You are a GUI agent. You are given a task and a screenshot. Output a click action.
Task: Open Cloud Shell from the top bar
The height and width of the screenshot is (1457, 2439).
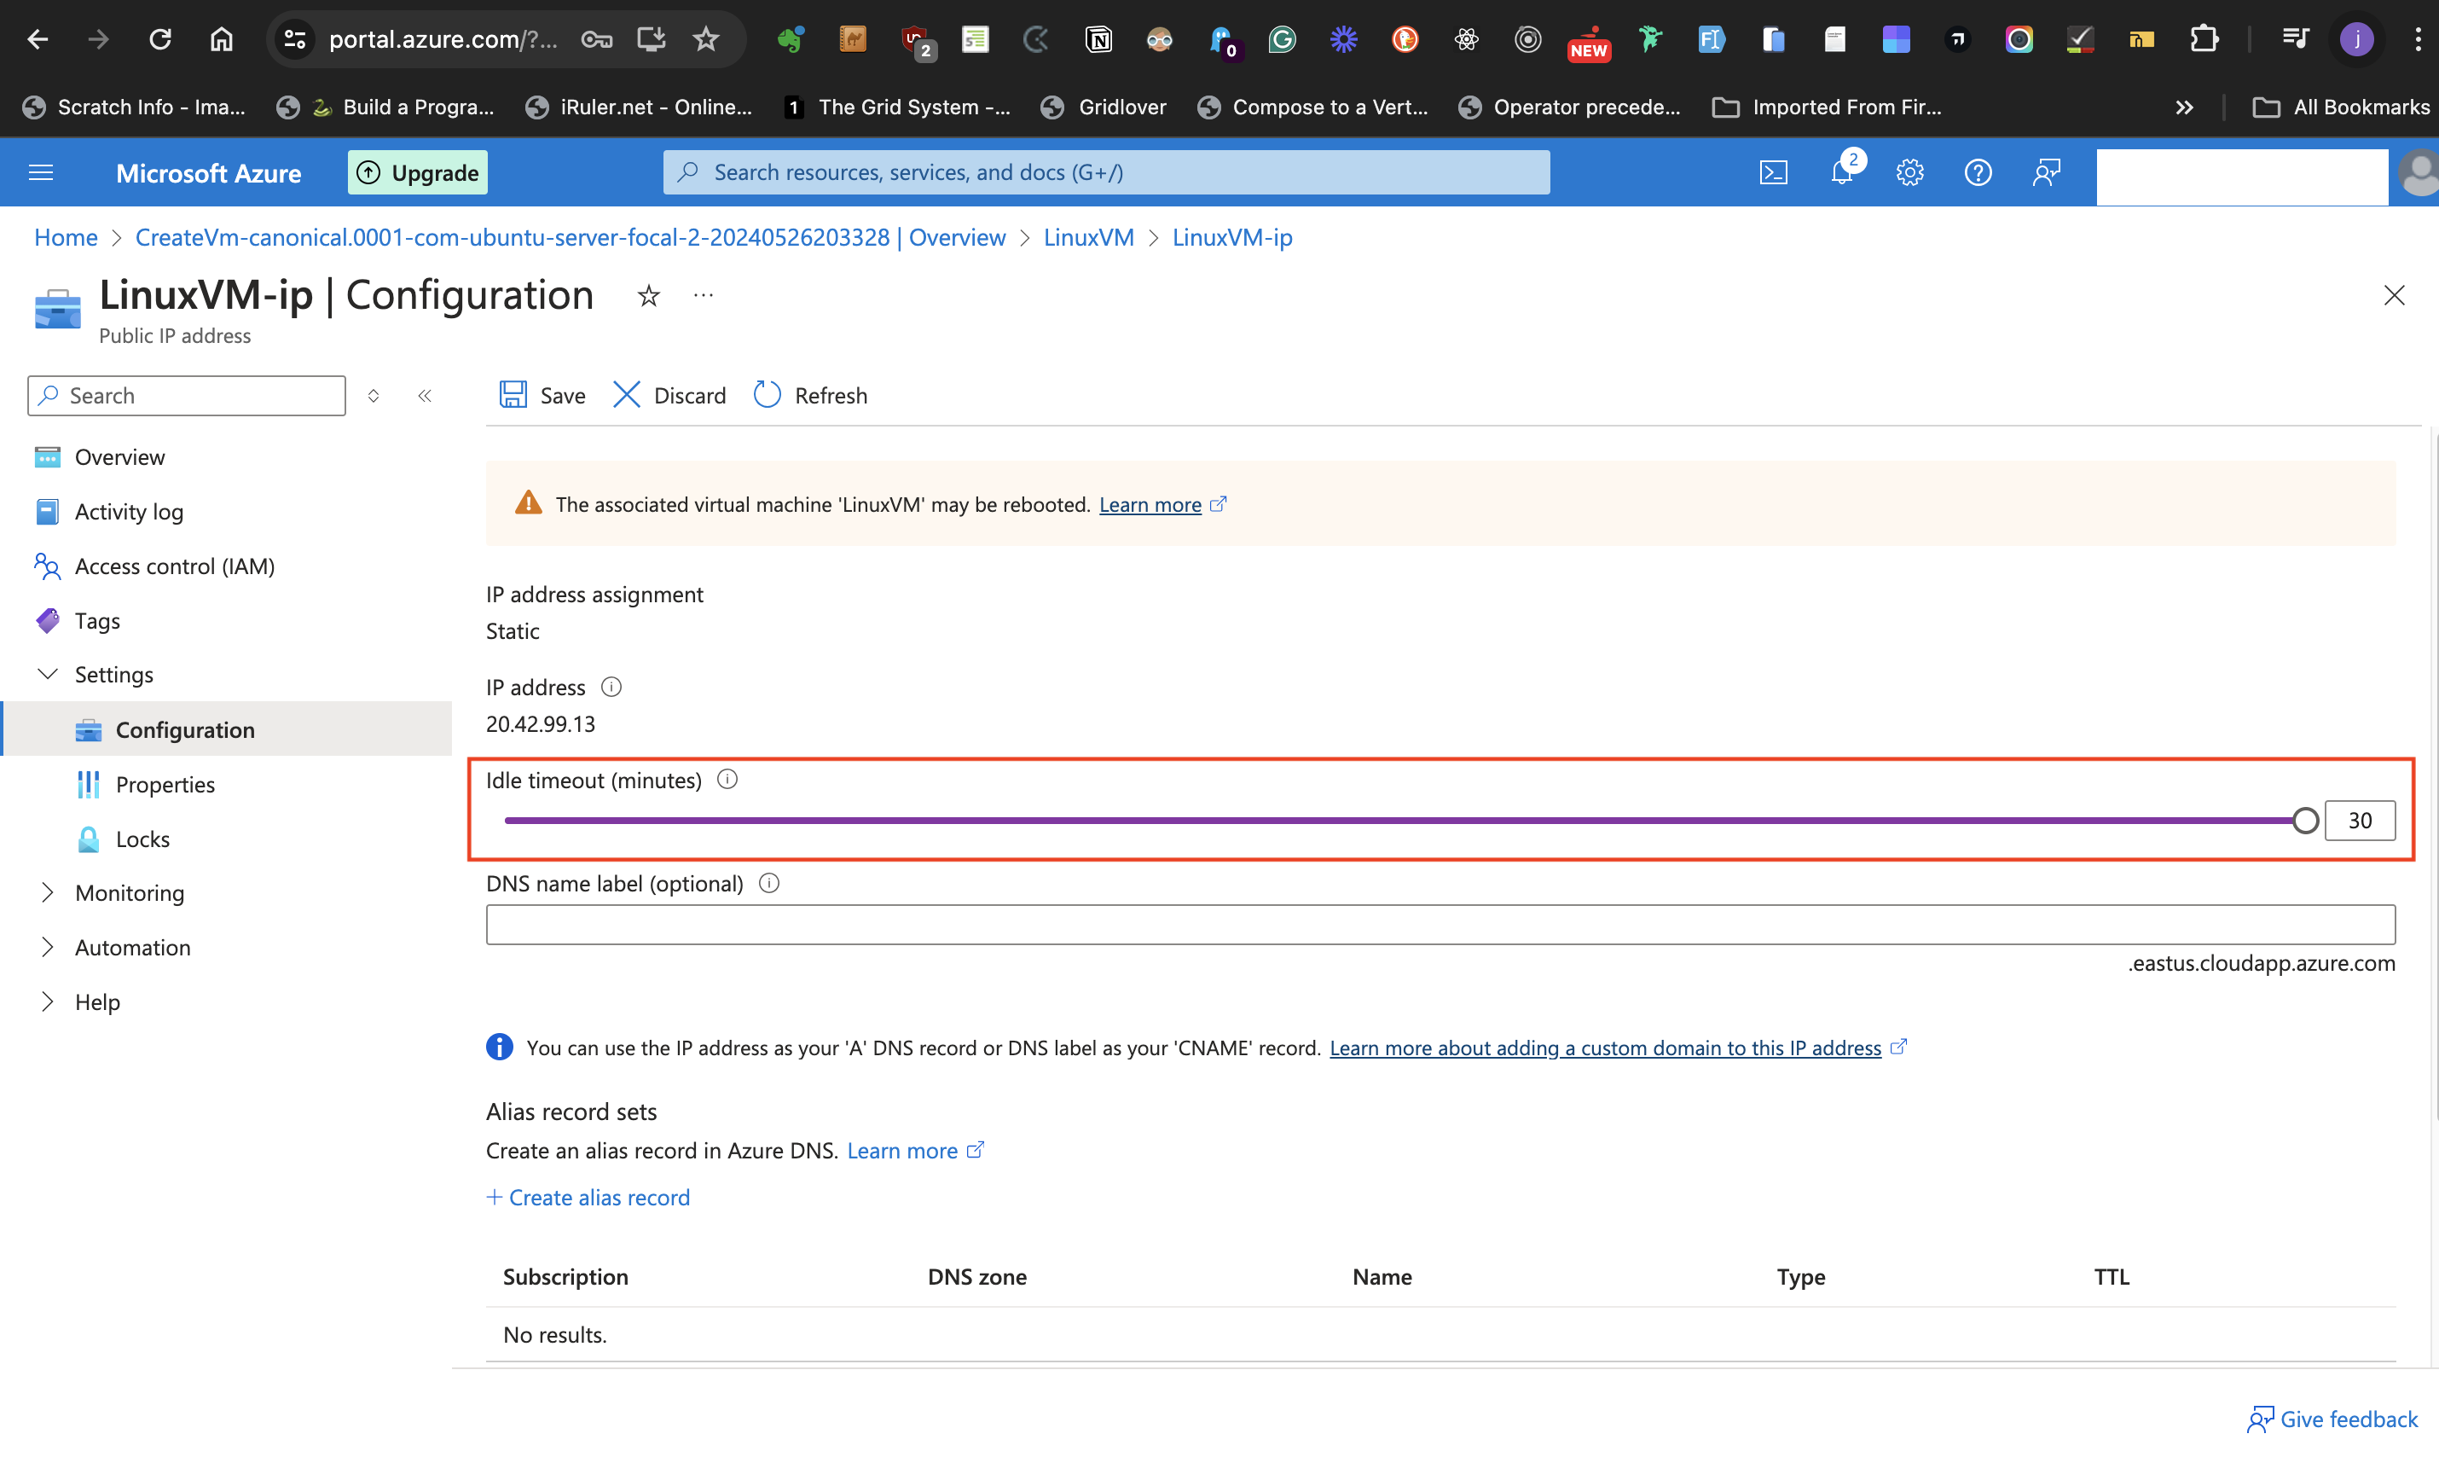point(1774,171)
